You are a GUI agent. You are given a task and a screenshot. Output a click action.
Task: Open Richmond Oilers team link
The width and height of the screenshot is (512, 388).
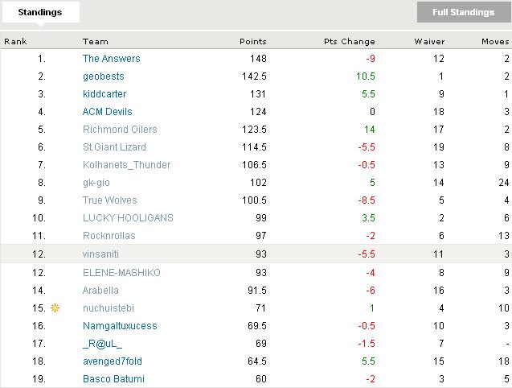120,130
